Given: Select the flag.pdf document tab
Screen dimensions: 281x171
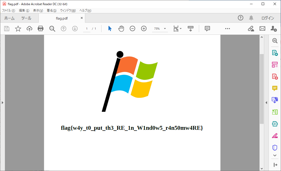Looking at the screenshot, I should 62,18.
